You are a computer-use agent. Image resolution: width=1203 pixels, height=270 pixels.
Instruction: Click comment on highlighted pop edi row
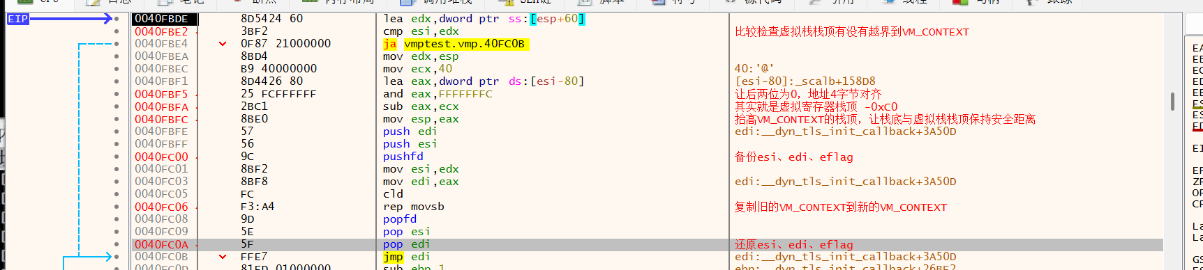793,244
